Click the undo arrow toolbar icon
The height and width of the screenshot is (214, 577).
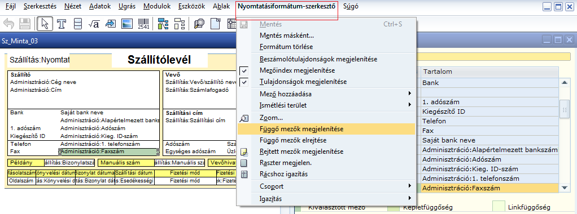tap(9, 24)
